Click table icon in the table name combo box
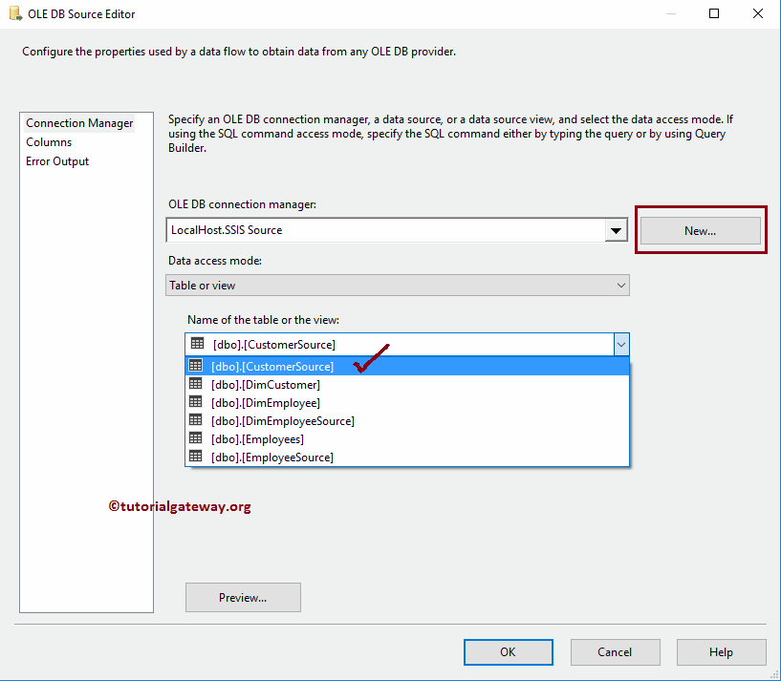This screenshot has height=681, width=781. click(x=198, y=344)
